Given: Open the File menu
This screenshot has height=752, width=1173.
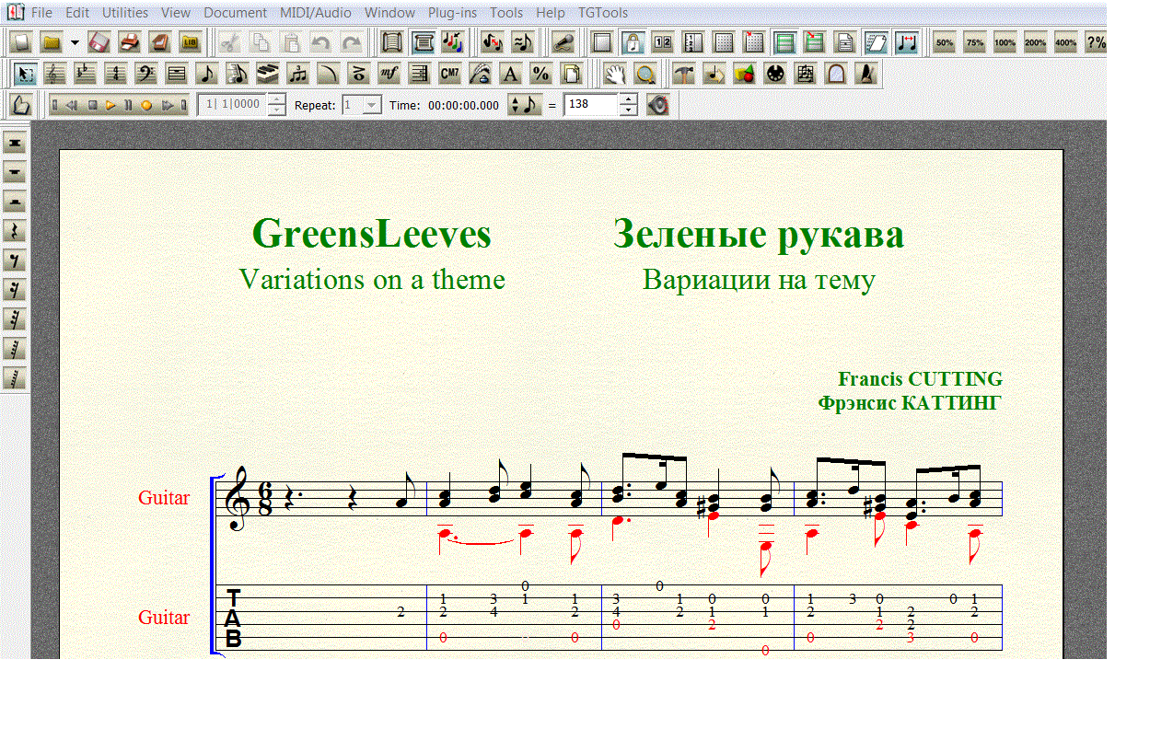Looking at the screenshot, I should click(41, 13).
